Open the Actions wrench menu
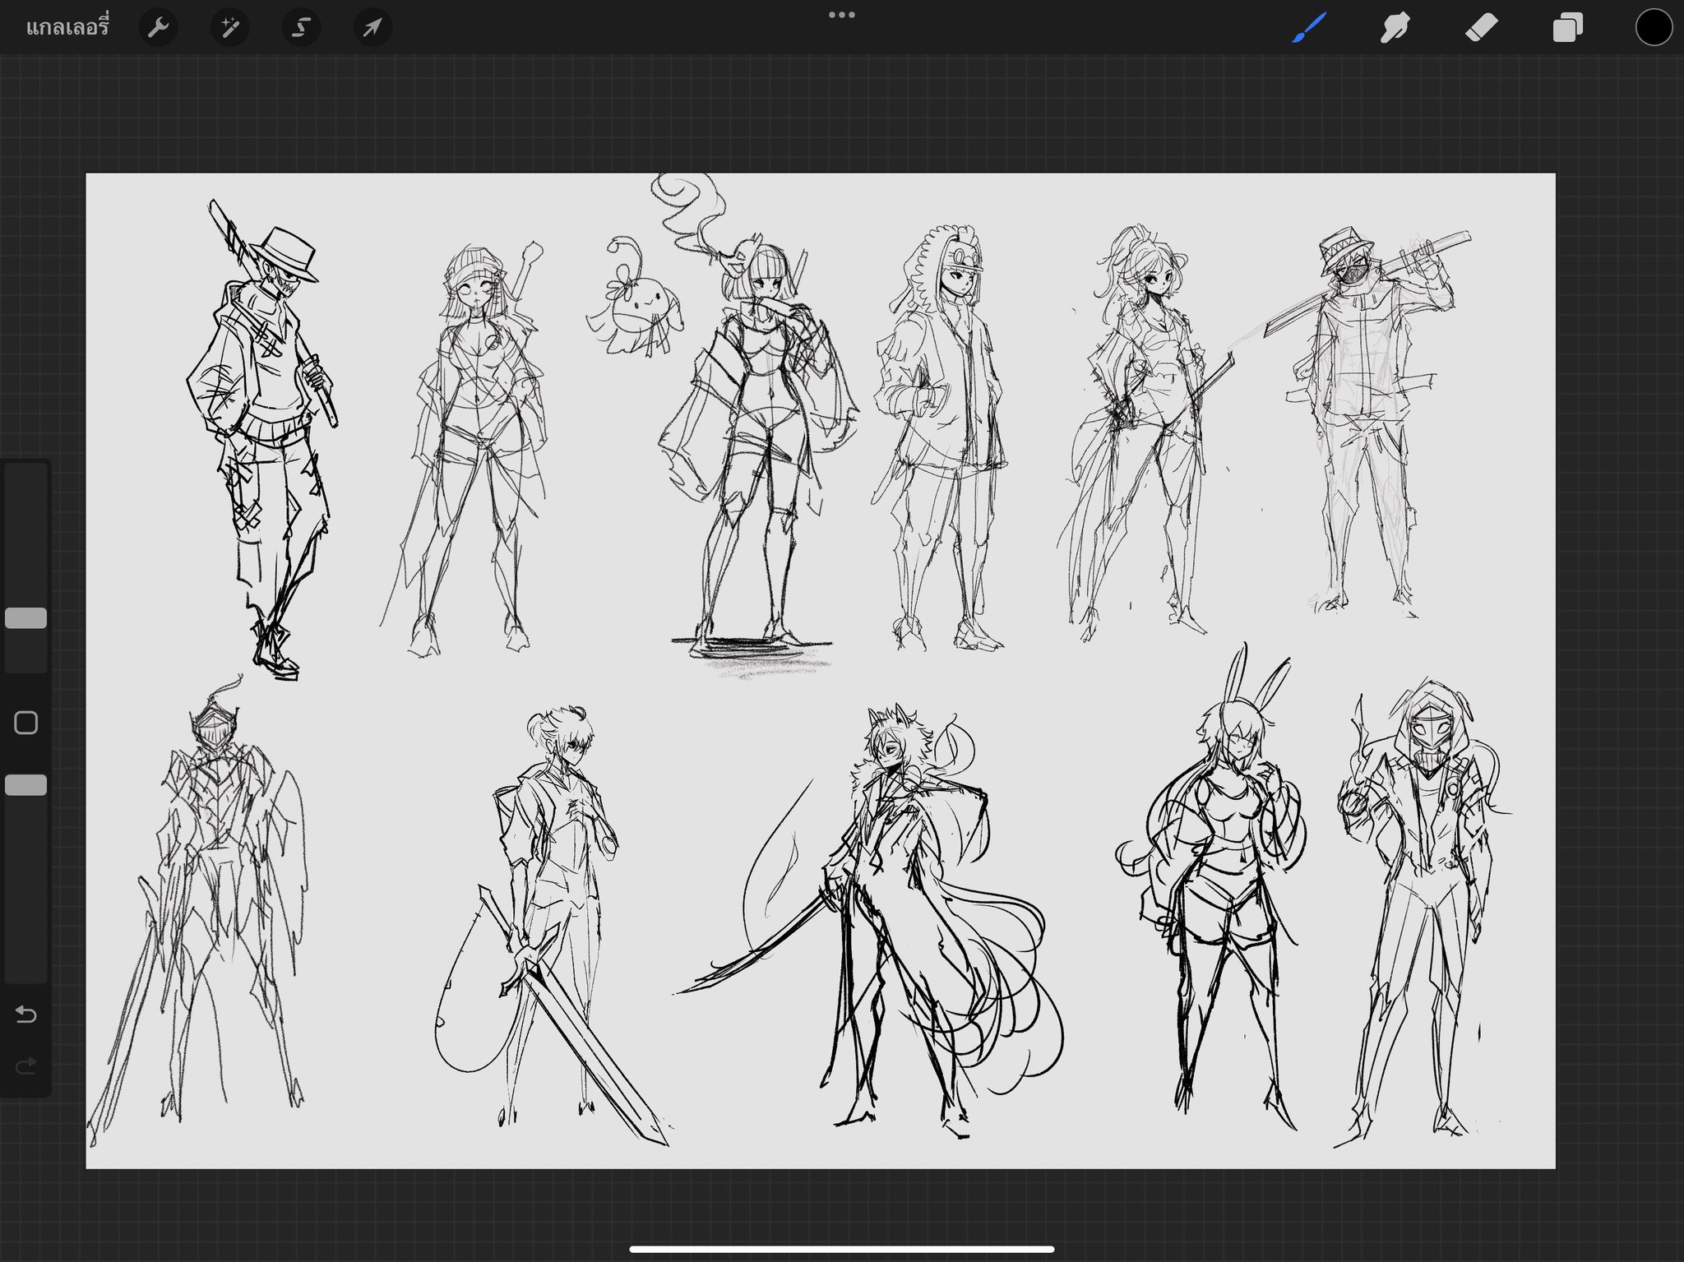 click(158, 28)
